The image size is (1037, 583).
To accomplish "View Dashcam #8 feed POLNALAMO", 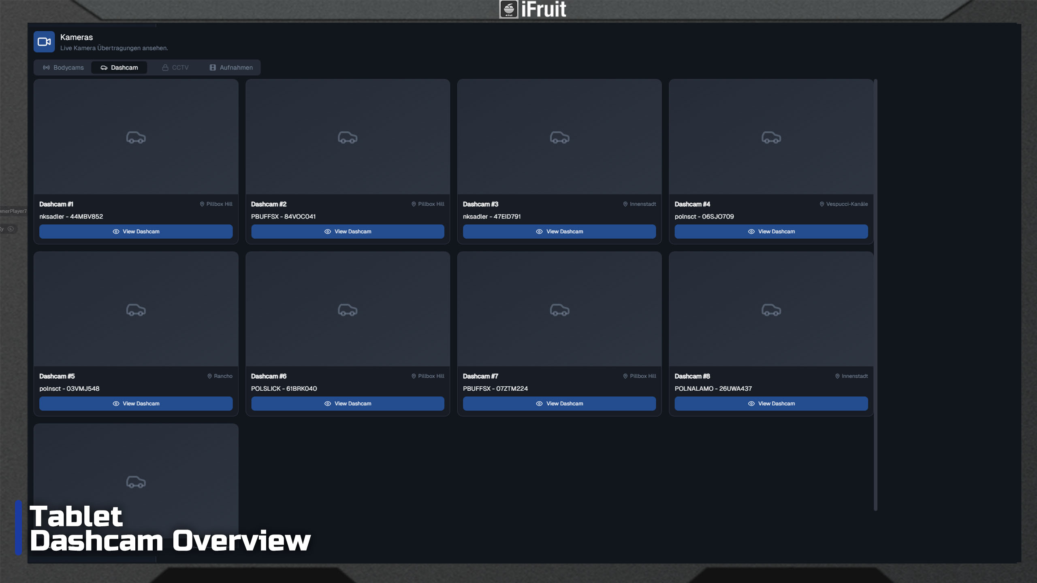I will click(771, 404).
